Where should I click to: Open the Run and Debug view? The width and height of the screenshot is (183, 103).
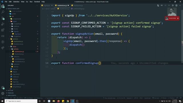tap(3, 24)
